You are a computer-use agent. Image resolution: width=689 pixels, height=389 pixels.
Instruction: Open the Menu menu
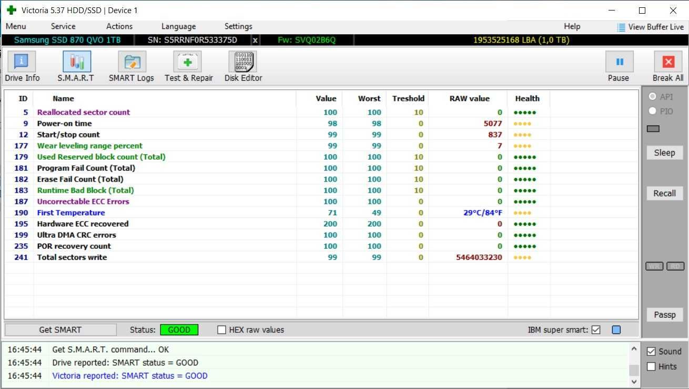[x=16, y=26]
